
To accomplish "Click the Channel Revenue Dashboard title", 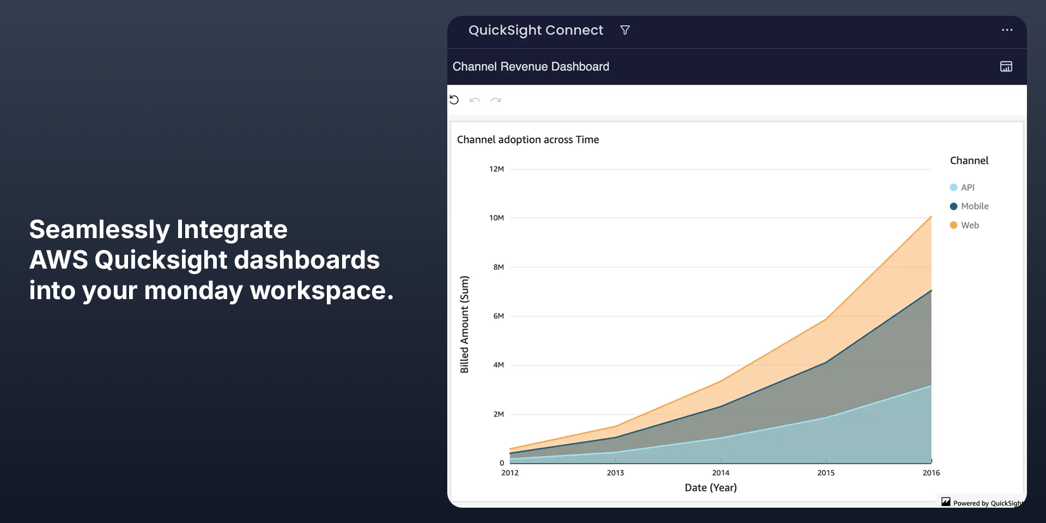I will [531, 66].
